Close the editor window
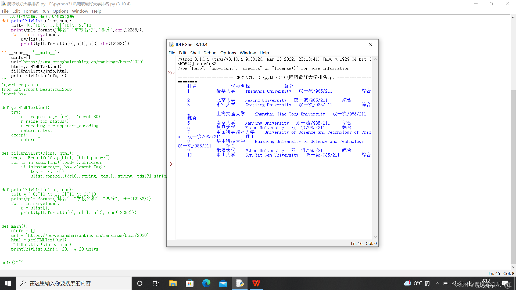The height and width of the screenshot is (290, 516). tap(507, 4)
